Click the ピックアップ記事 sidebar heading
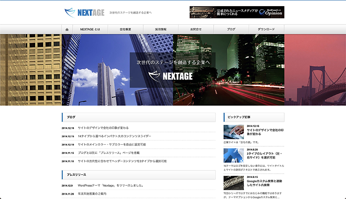This screenshot has width=346, height=199. (254, 117)
